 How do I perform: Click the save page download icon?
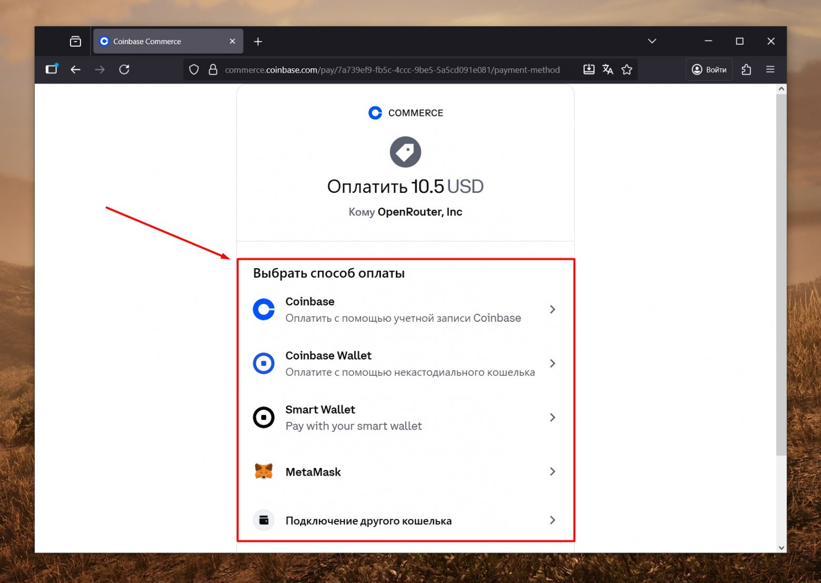(589, 69)
